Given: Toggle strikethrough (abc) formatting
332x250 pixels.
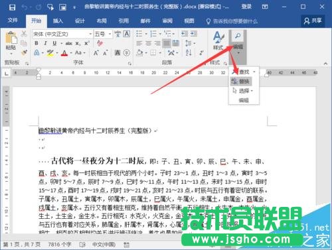Looking at the screenshot, I should coord(69,43).
